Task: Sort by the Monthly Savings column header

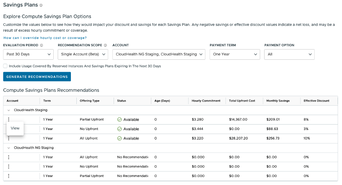Action: click(x=277, y=101)
